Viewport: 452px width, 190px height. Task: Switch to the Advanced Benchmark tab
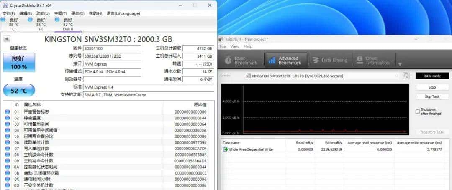pos(286,61)
